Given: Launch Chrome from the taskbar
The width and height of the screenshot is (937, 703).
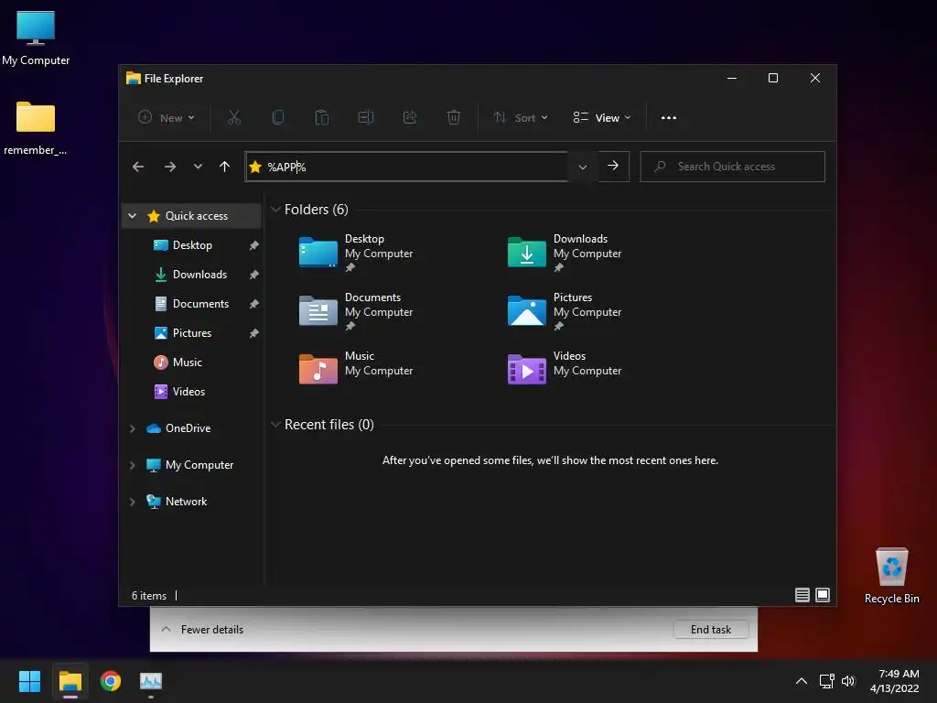Looking at the screenshot, I should click(111, 681).
